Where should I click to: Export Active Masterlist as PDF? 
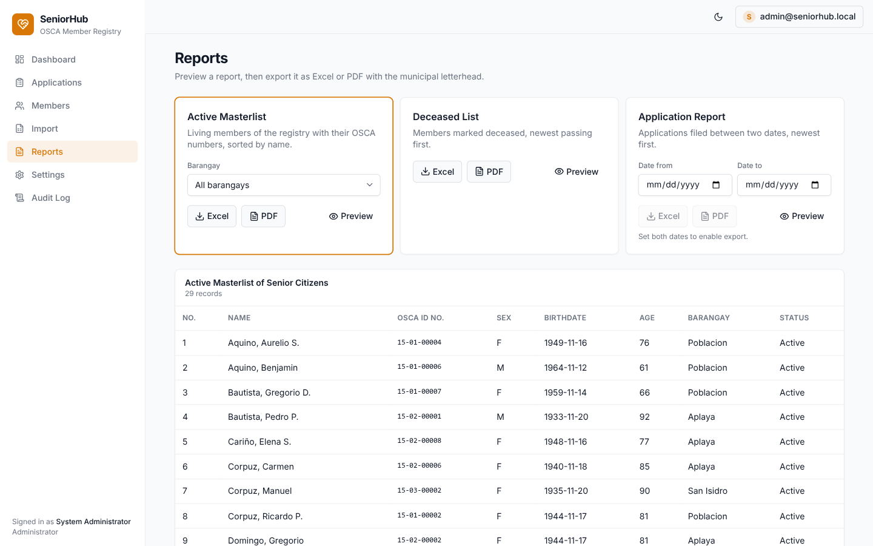(263, 216)
